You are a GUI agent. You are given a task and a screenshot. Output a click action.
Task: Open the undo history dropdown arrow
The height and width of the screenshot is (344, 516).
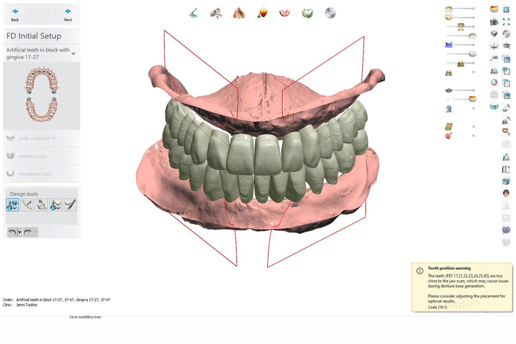point(20,232)
